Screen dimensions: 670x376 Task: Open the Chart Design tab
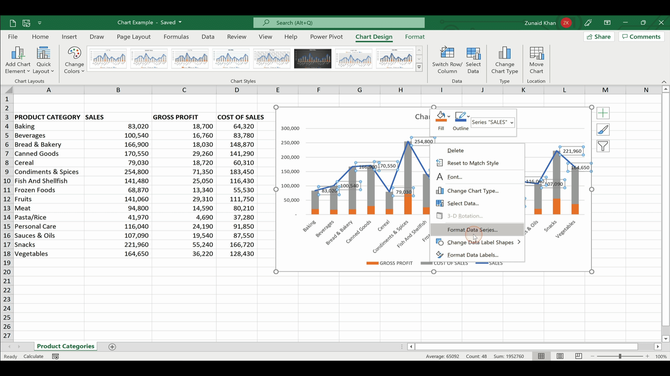click(374, 37)
